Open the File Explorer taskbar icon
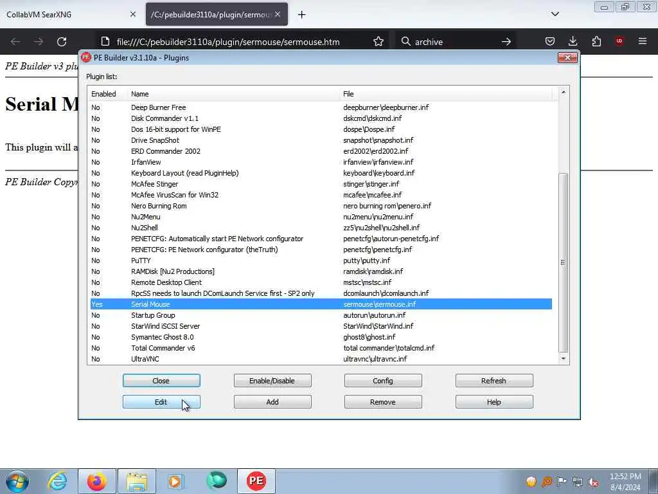658x494 pixels. (137, 481)
